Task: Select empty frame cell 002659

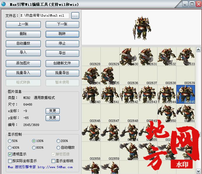Action: coord(110,151)
